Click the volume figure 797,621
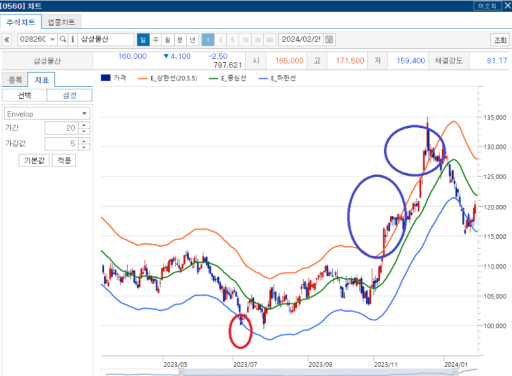512x376 pixels. pyautogui.click(x=228, y=65)
